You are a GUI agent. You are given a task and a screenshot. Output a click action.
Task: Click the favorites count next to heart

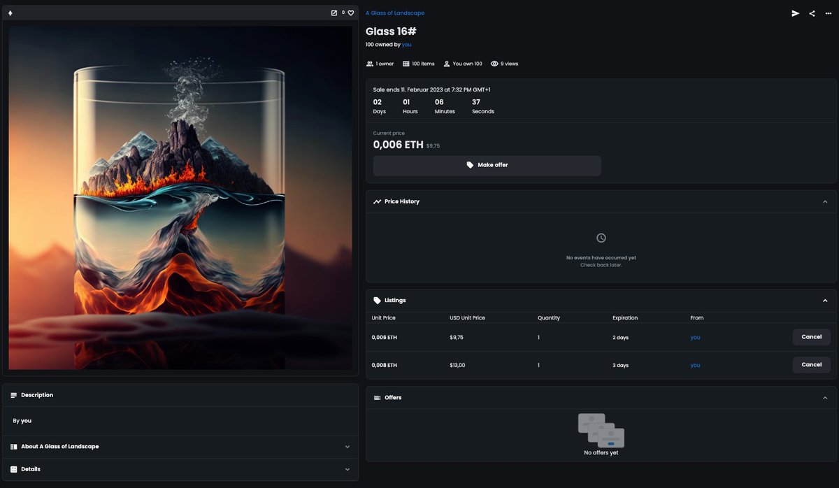(x=343, y=13)
